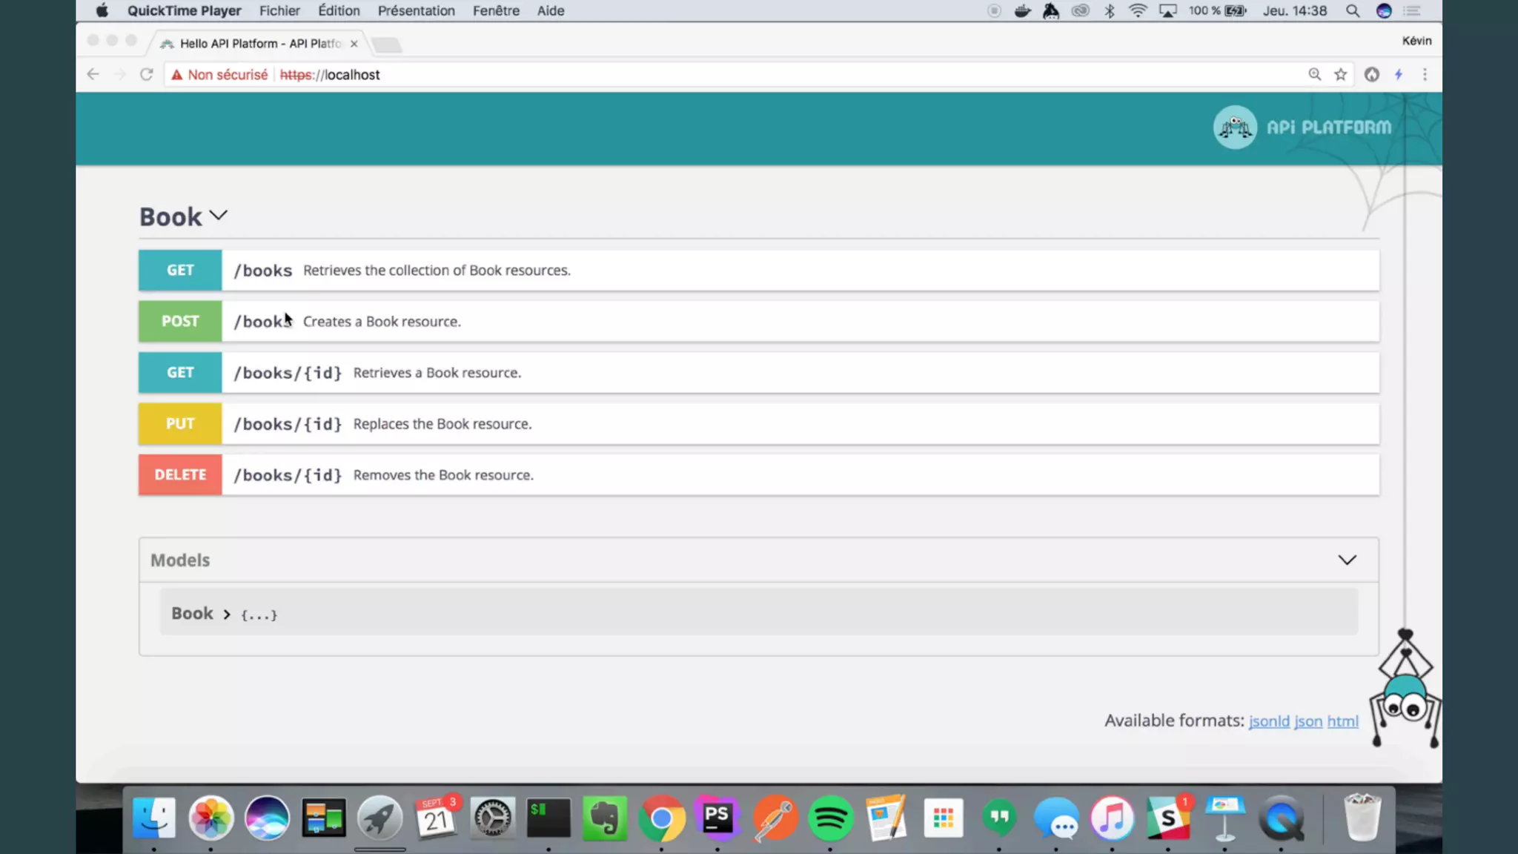Image resolution: width=1518 pixels, height=854 pixels.
Task: Click the address bar zoom magnifier icon
Action: pyautogui.click(x=1314, y=74)
